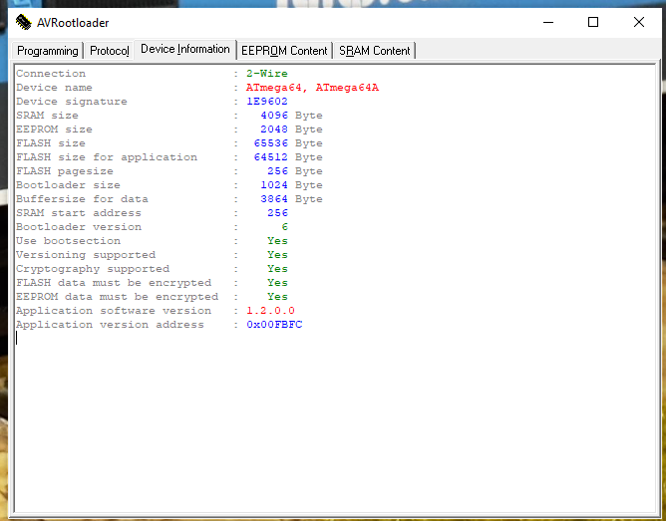Maximize the AVRootloader window
Viewport: 666px width, 521px height.
tap(593, 22)
